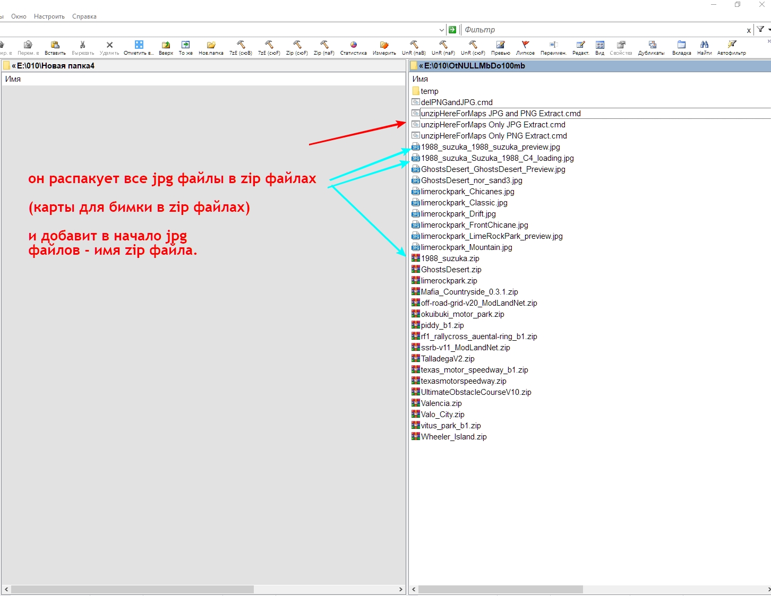Click the Найти binoculars icon
771x596 pixels.
tap(704, 45)
